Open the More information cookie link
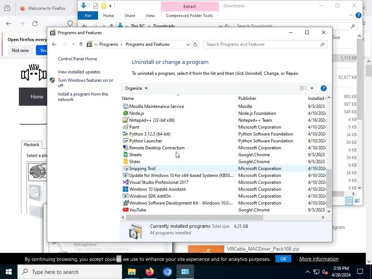This screenshot has width=372, height=279. 319,259
